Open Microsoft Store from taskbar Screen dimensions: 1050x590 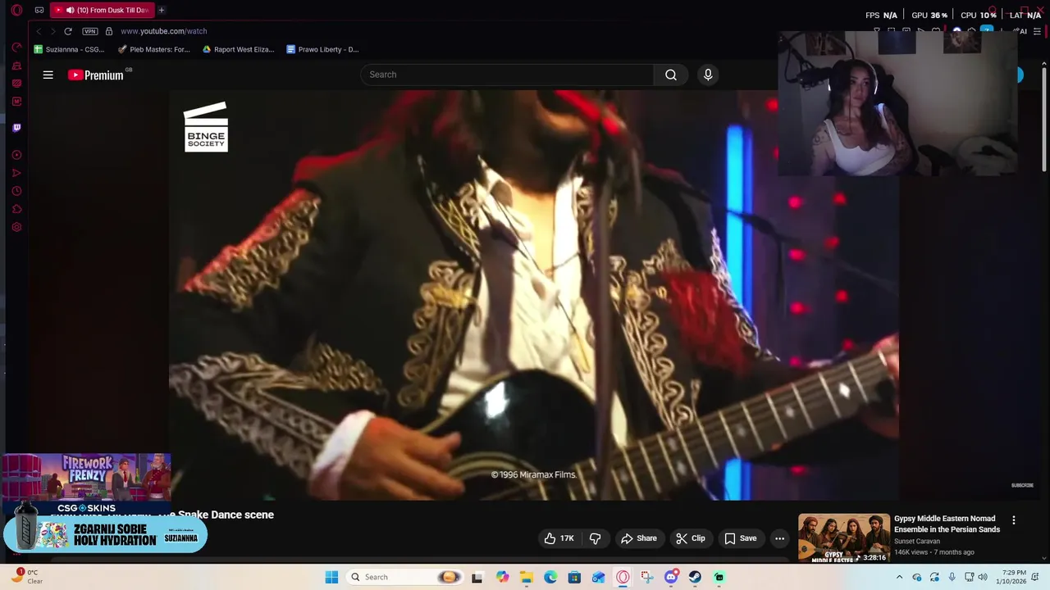[574, 577]
